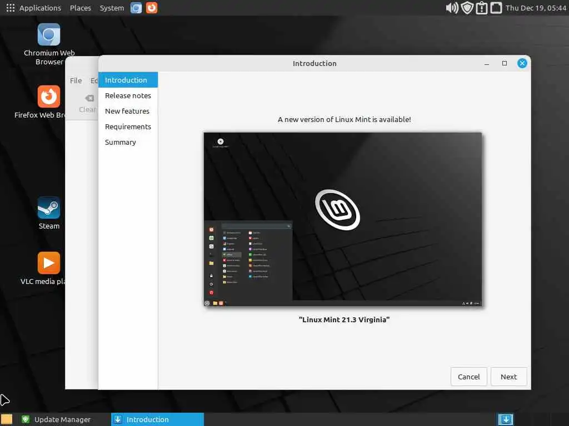Open the Applications menu
569x426 pixels.
tap(40, 8)
